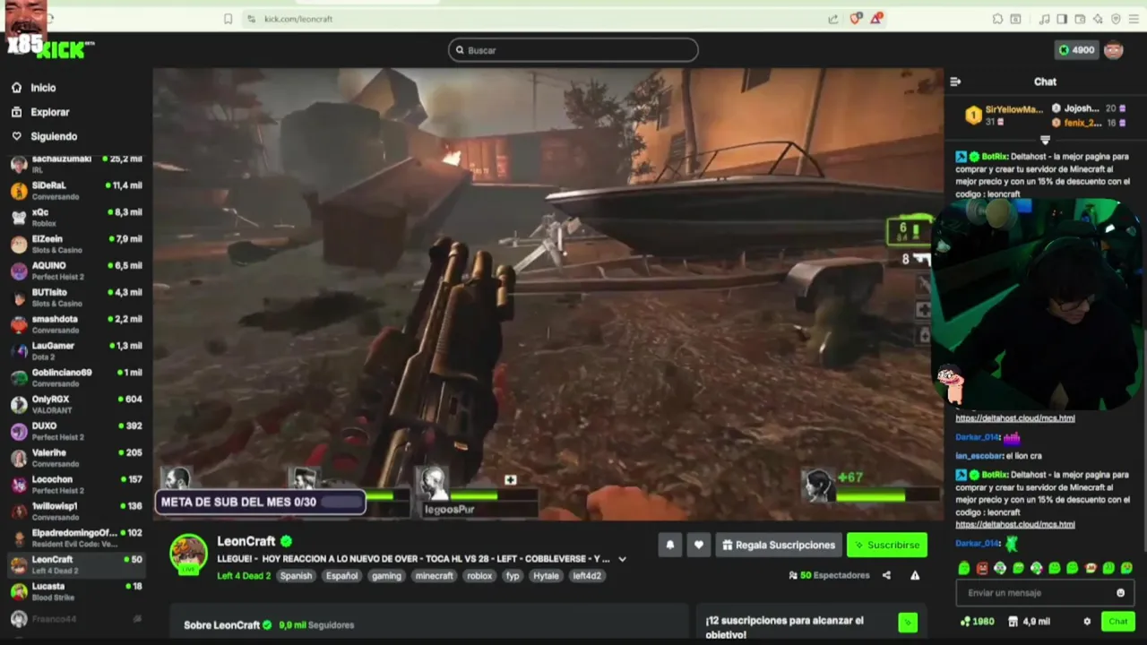Click the Brave rewards triangle icon
The height and width of the screenshot is (645, 1147).
click(x=876, y=19)
